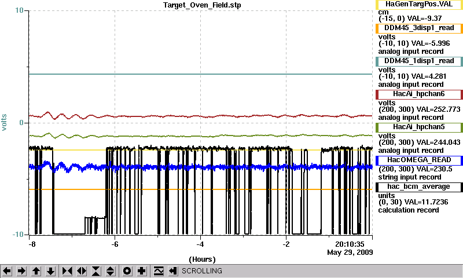Select the DDM45_1disp1_read legend entry
Screen dimensions: 463x278
click(419, 61)
